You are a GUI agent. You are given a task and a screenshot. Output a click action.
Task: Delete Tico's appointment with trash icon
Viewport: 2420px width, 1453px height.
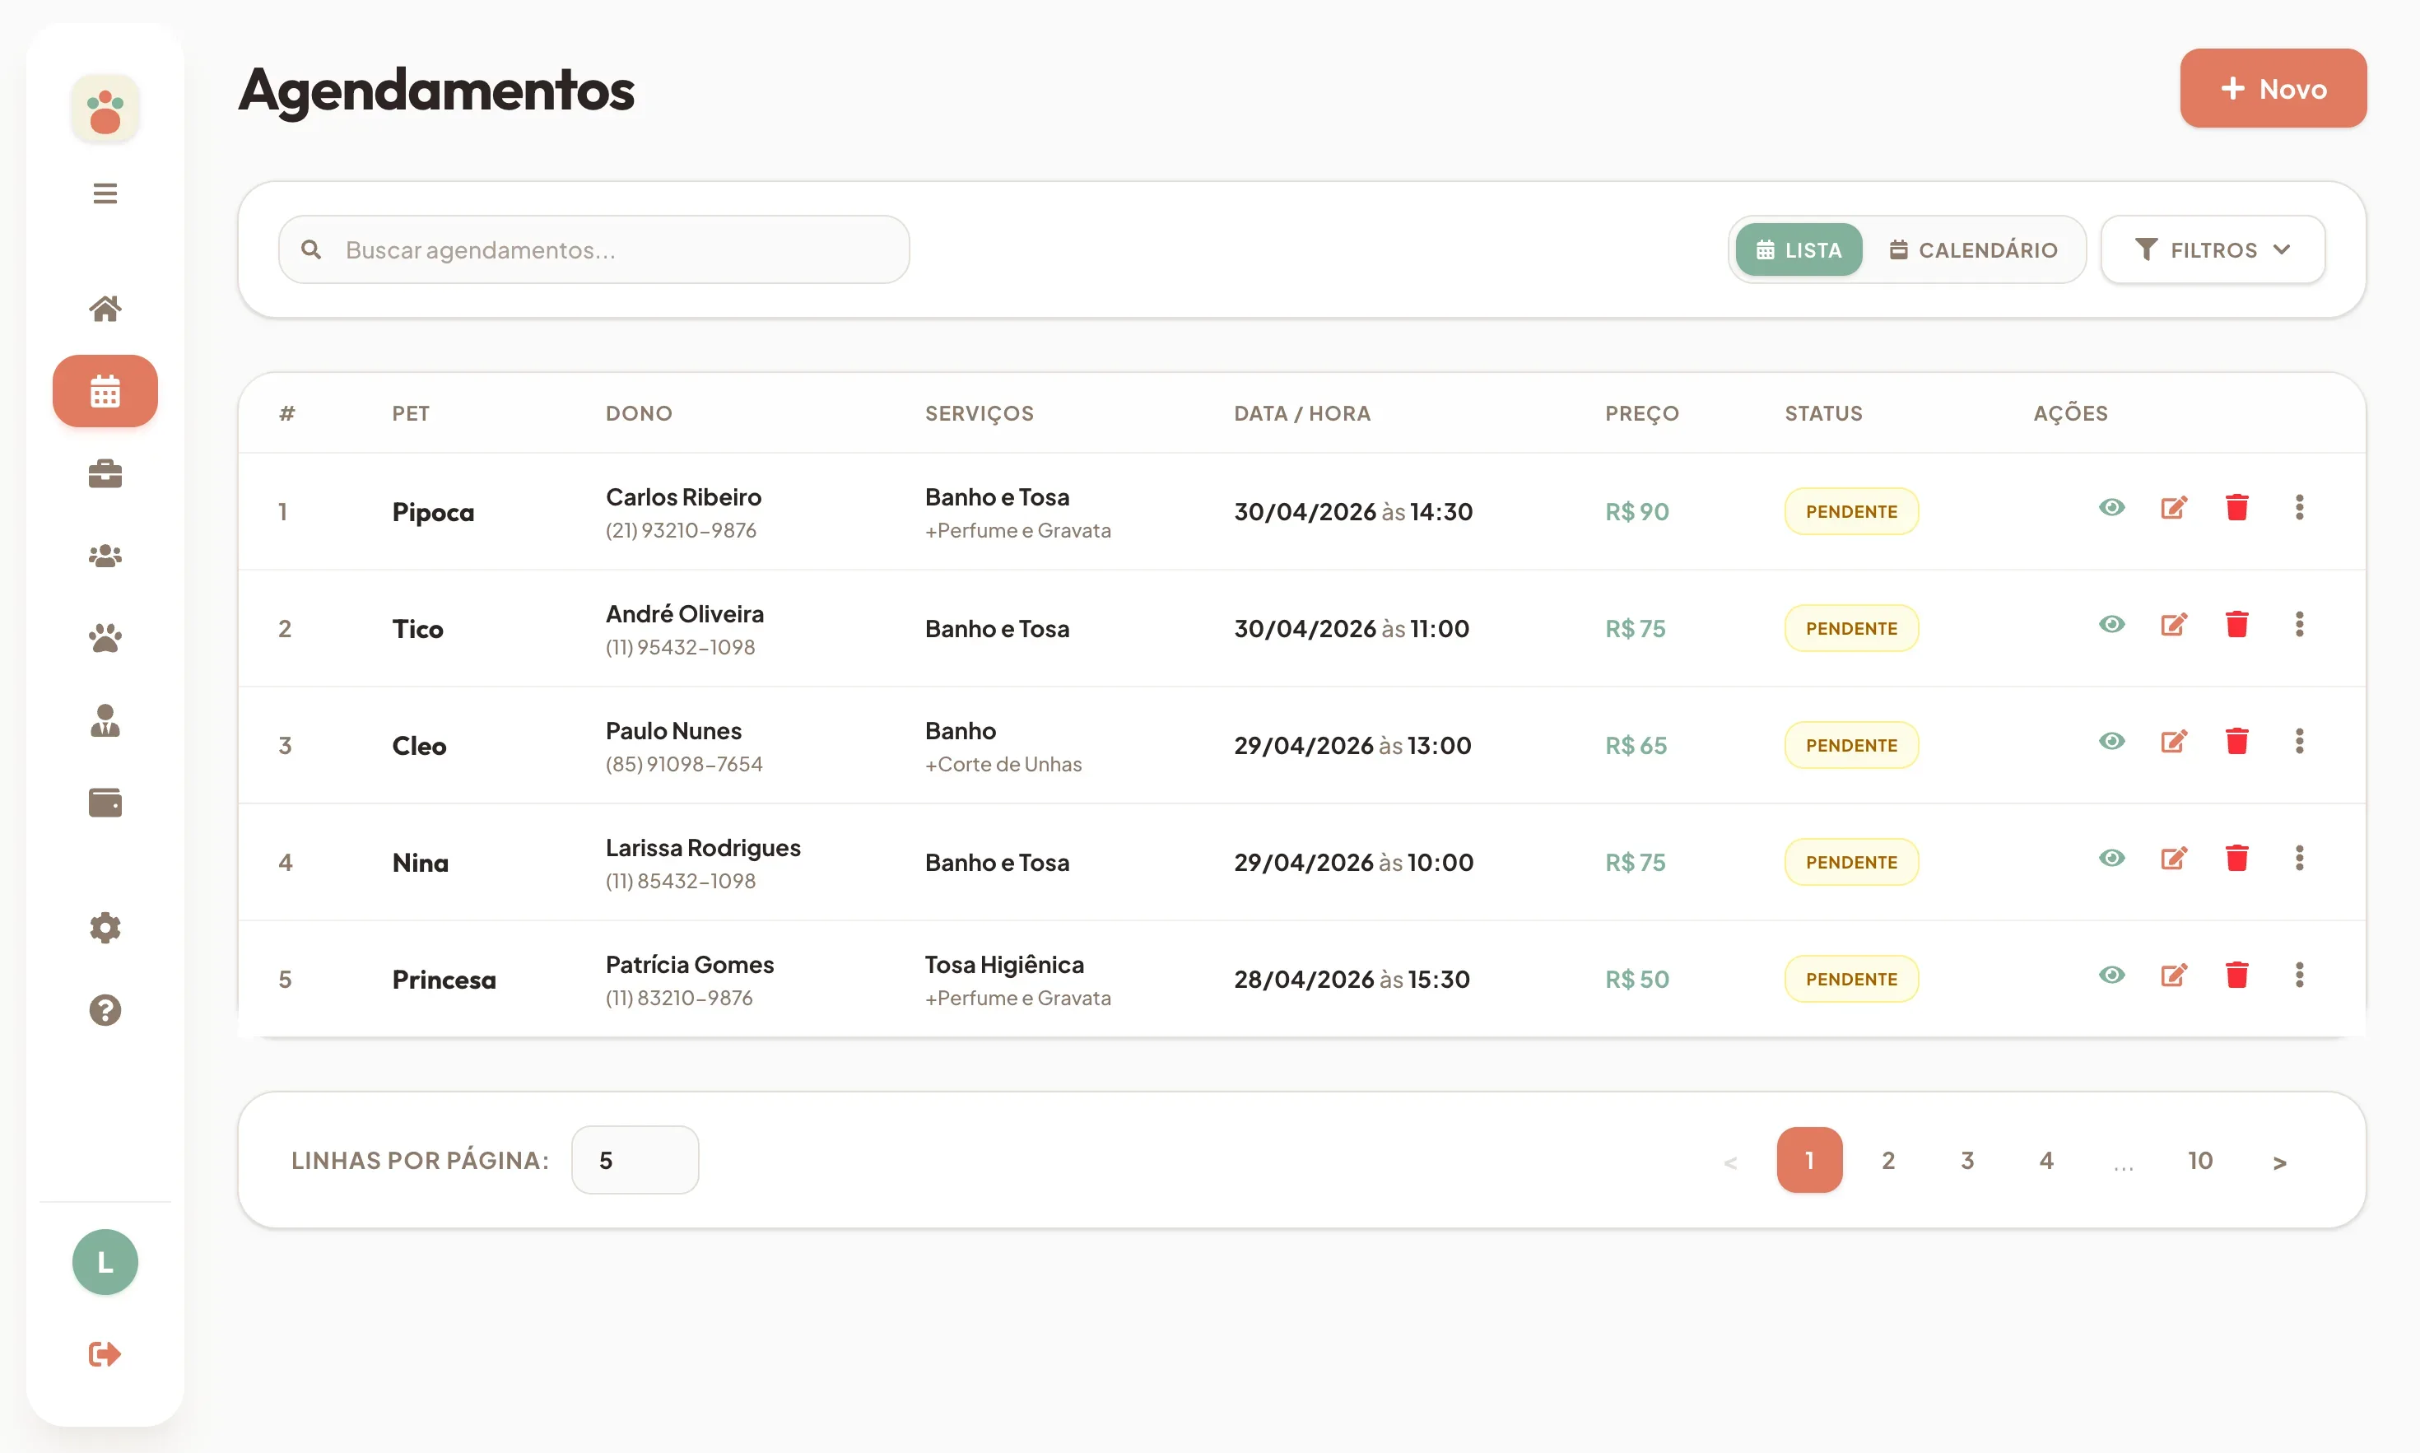point(2237,624)
